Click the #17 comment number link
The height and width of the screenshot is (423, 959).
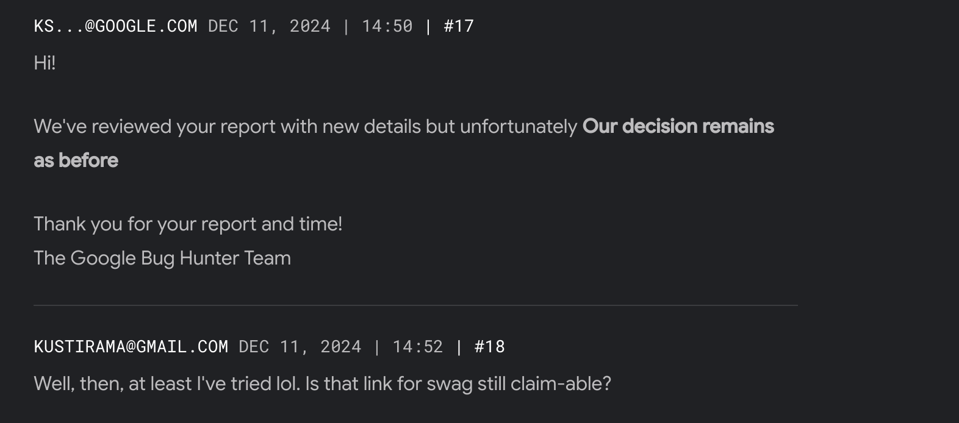[459, 26]
